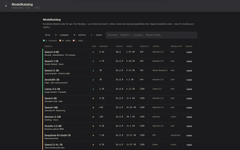Viewport: 240px width, 150px height.
Task: Click the lokal badge in Gemma-3-12B row
Action: click(x=189, y=117)
